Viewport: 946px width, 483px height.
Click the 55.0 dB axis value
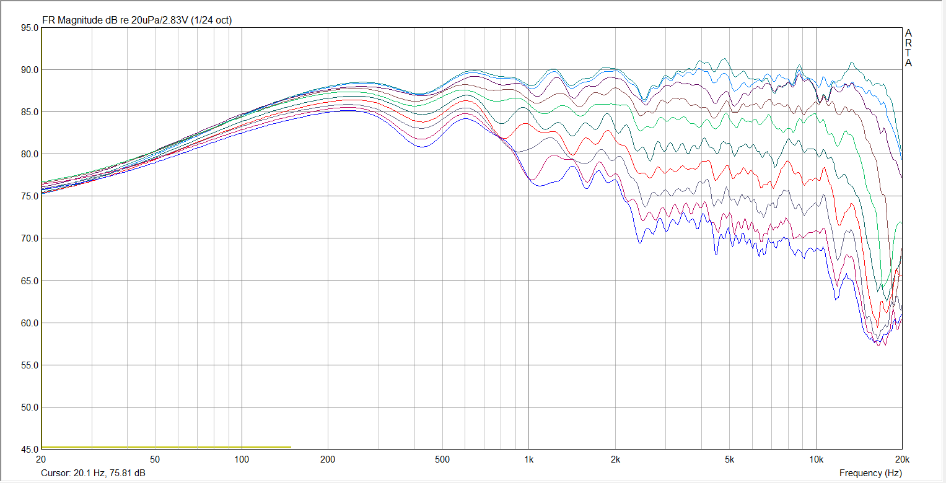(28, 365)
